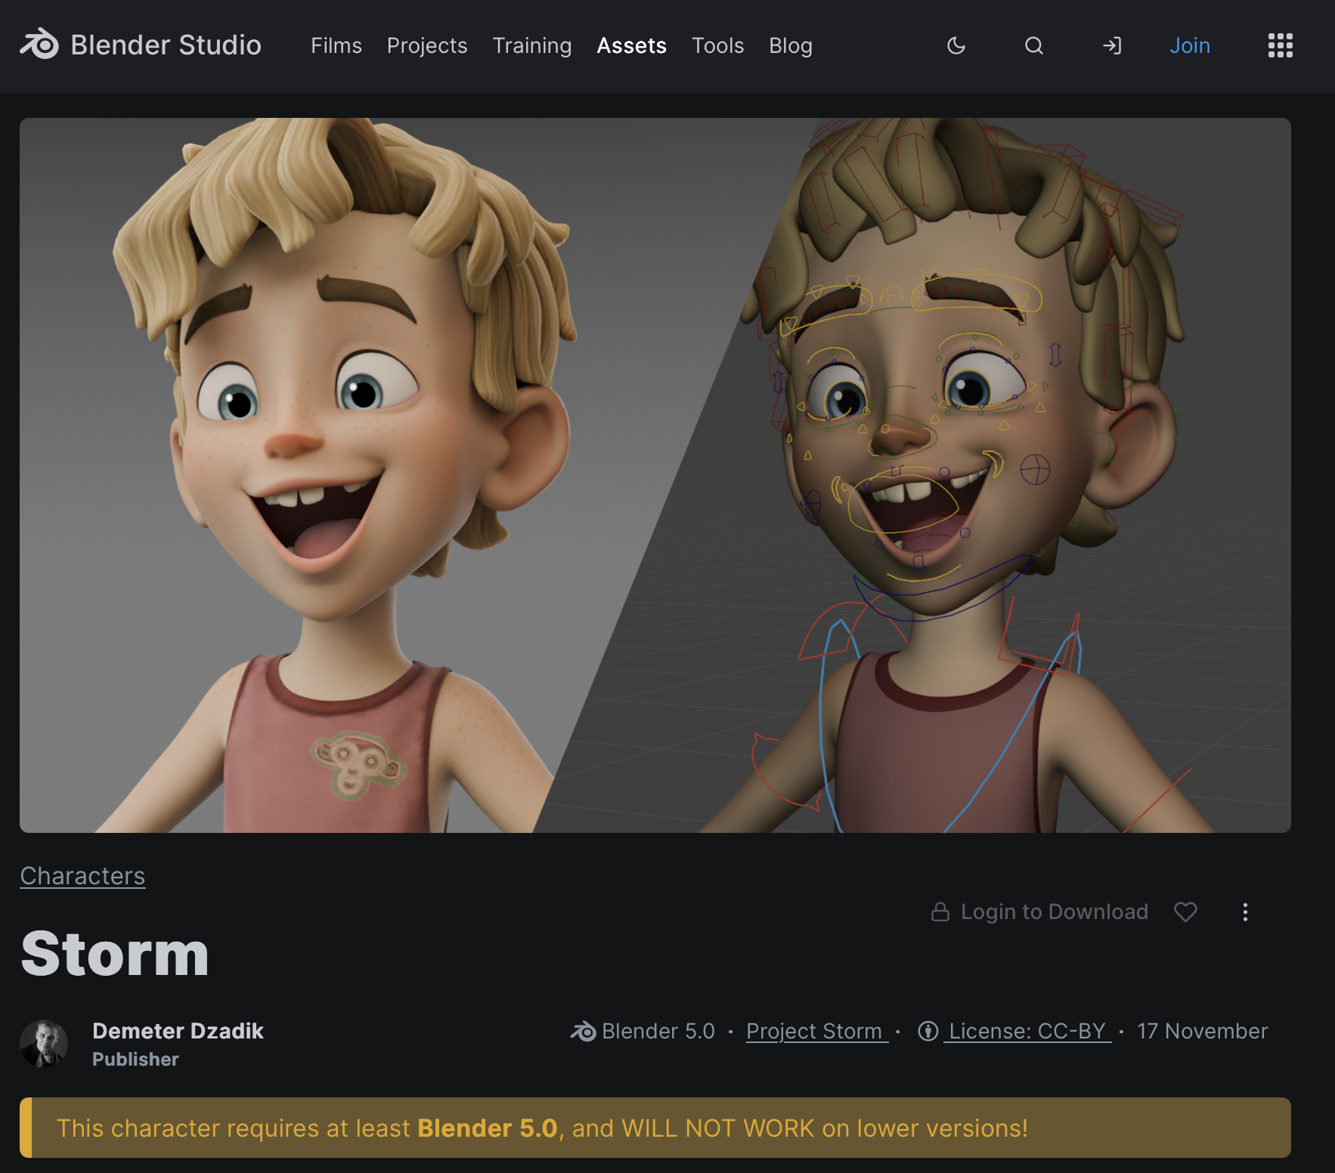Click the Blender 5.0 version label
This screenshot has width=1335, height=1173.
coord(643,1031)
